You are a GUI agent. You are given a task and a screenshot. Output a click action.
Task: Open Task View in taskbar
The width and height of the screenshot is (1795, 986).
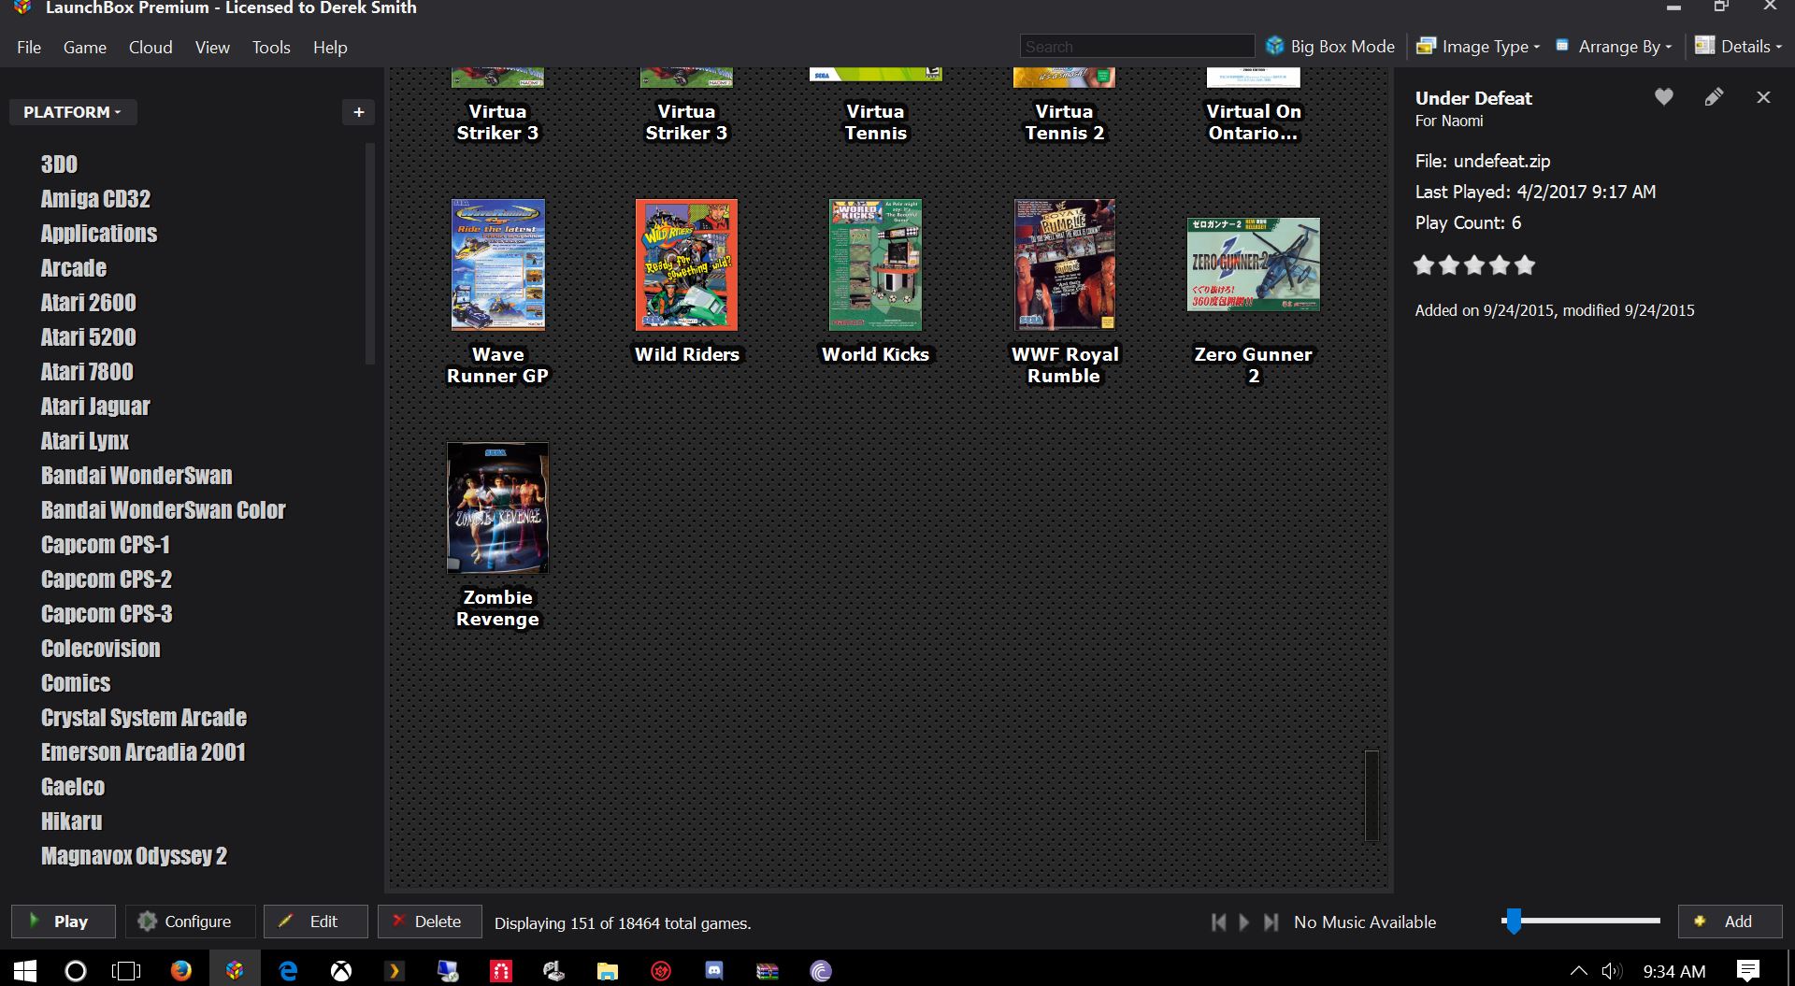click(x=126, y=970)
